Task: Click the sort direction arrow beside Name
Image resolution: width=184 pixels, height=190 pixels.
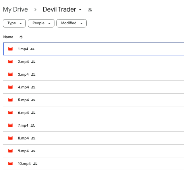Action: click(21, 37)
